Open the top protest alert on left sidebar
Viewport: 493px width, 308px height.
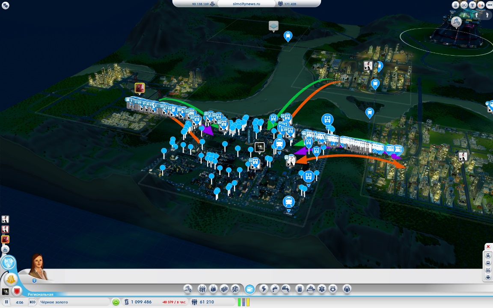pos(5,219)
